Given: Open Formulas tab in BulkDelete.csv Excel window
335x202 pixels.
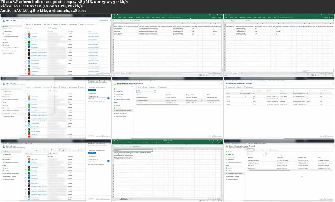Looking at the screenshot, I should point(138,143).
